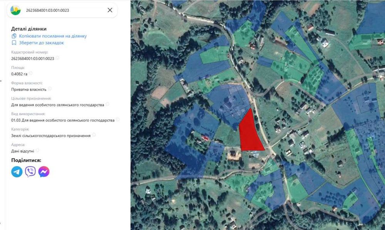385x230 pixels.
Task: Clear the search field with the X button
Action: tap(110, 10)
